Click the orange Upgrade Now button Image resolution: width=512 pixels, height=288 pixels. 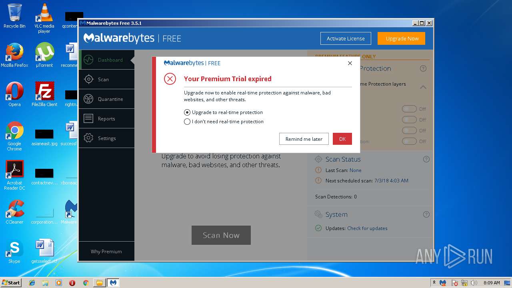[402, 38]
